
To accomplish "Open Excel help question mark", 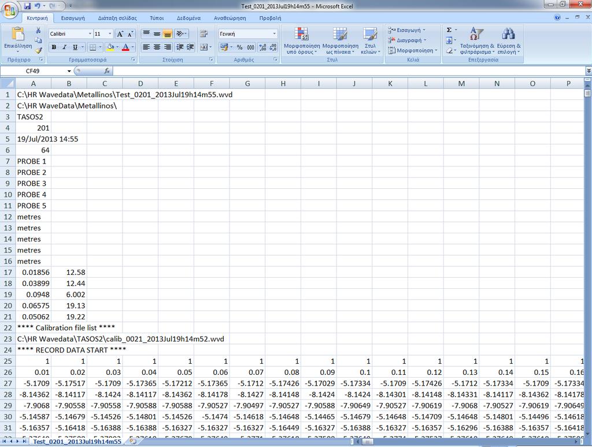I will [557, 17].
